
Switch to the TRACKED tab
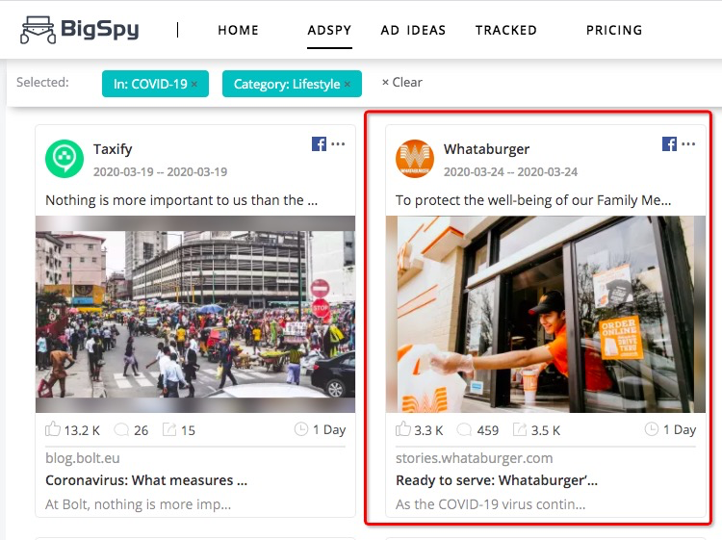click(506, 31)
